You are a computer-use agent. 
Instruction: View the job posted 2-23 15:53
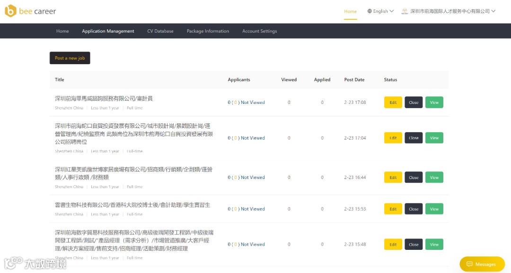click(x=434, y=209)
